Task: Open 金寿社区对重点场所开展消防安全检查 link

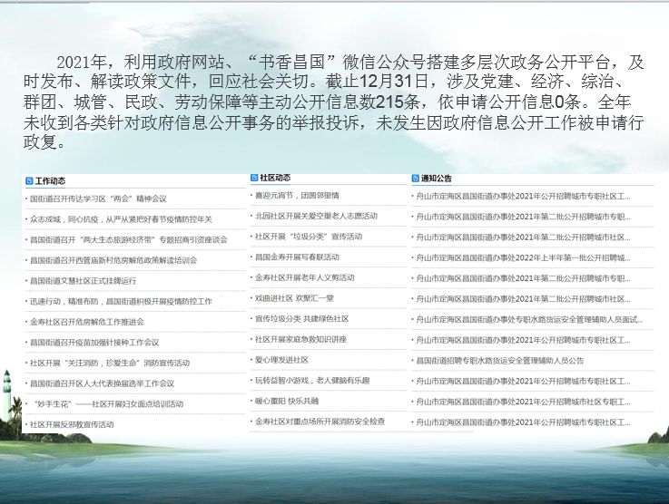Action: point(320,422)
